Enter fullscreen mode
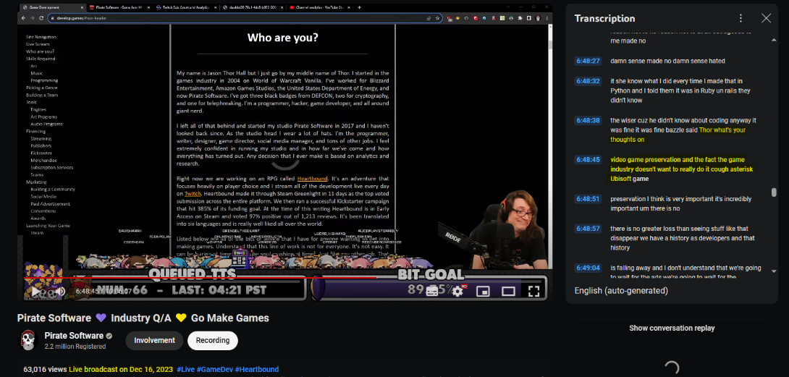Screen dimensions: 789x377 (534, 291)
